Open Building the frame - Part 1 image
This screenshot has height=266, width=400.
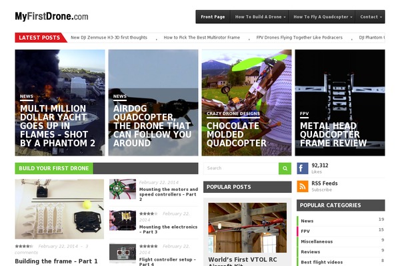pyautogui.click(x=59, y=209)
